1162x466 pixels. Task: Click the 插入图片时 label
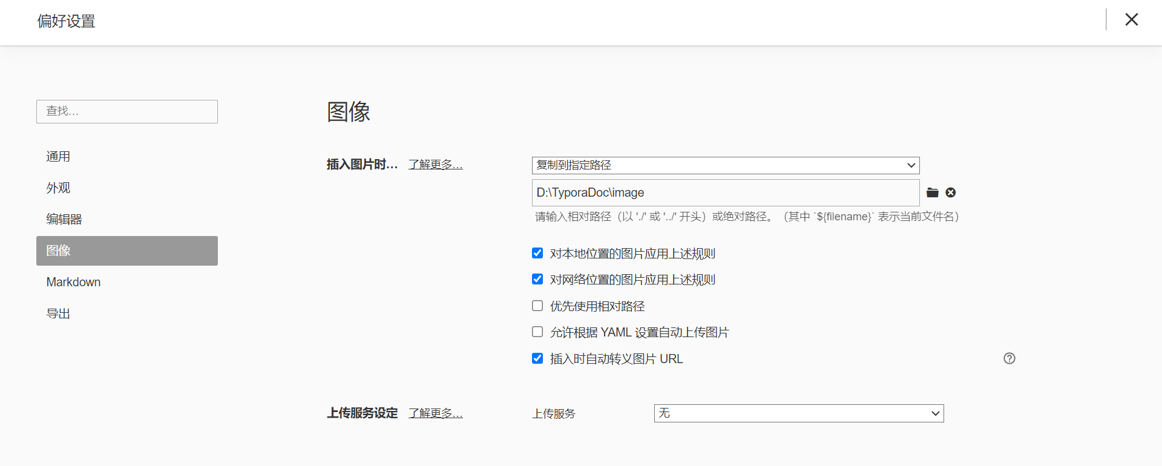click(x=362, y=165)
